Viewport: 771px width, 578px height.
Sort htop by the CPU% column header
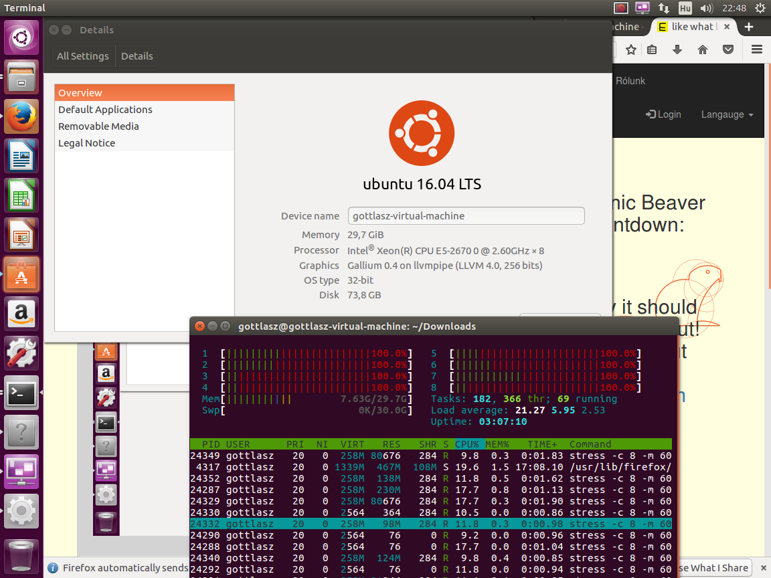coord(469,444)
